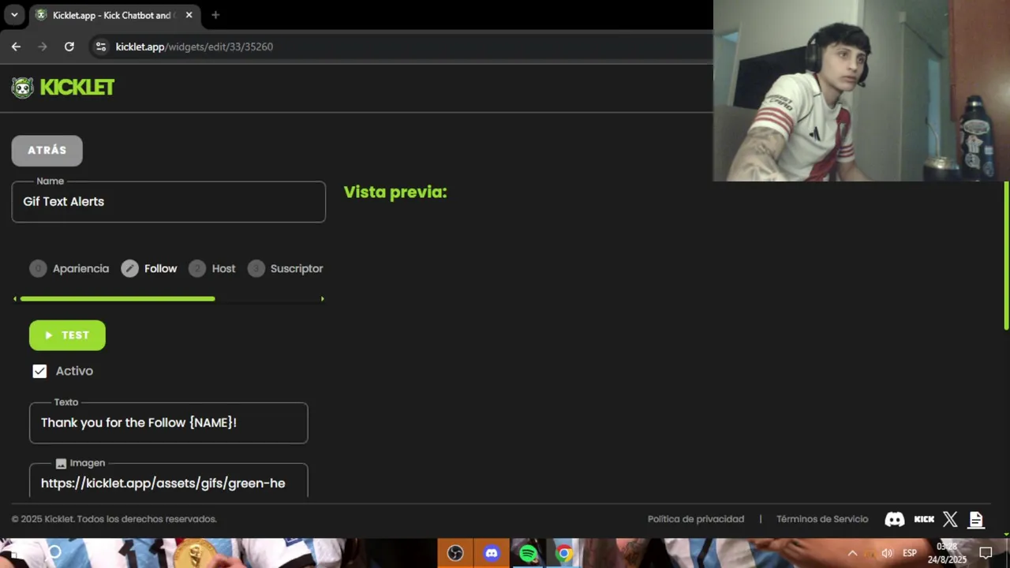Click the page vertical scrollbar
Image resolution: width=1010 pixels, height=568 pixels.
pyautogui.click(x=1007, y=256)
